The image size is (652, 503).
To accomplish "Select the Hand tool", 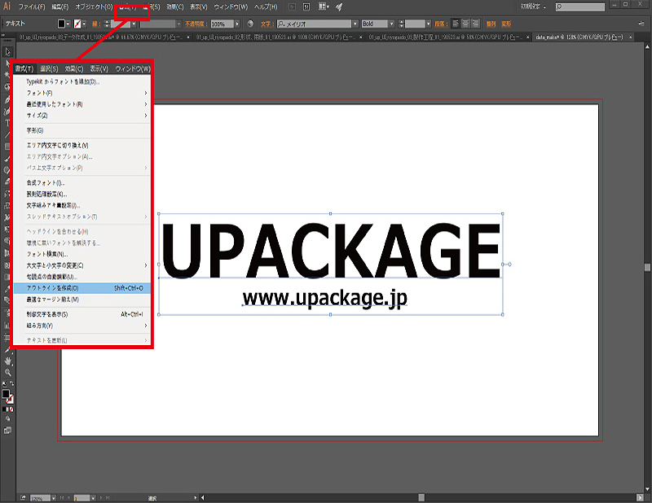I will point(7,361).
